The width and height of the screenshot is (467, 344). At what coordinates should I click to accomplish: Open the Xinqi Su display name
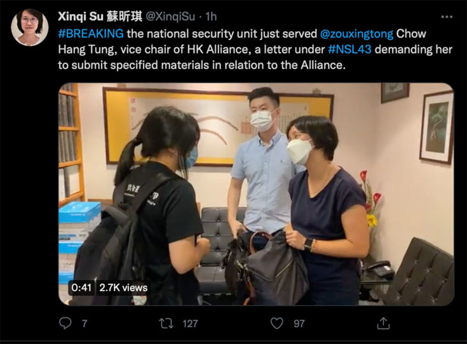(100, 17)
